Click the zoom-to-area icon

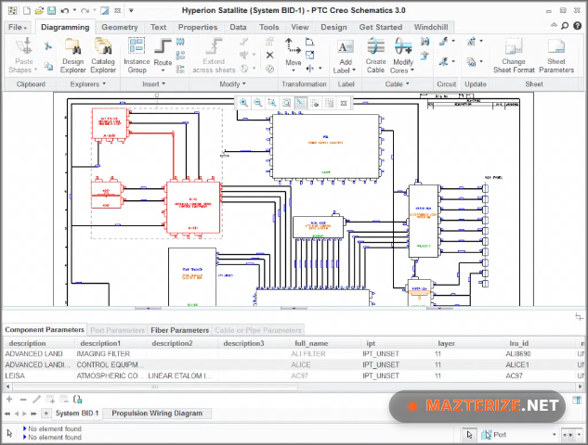(272, 103)
